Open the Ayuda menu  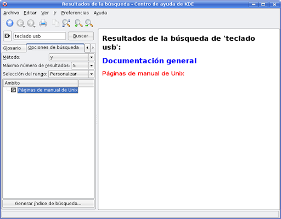(100, 13)
